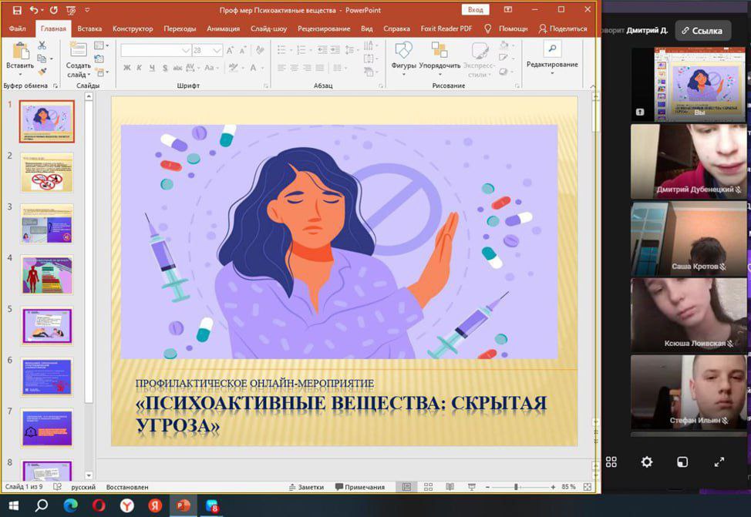Toggle Примечания comments pane

click(x=360, y=487)
